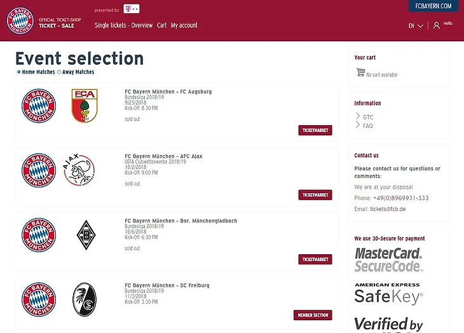Image resolution: width=464 pixels, height=333 pixels.
Task: Click Ticketmarket button for Mönchengladbach match
Action: pos(315,259)
